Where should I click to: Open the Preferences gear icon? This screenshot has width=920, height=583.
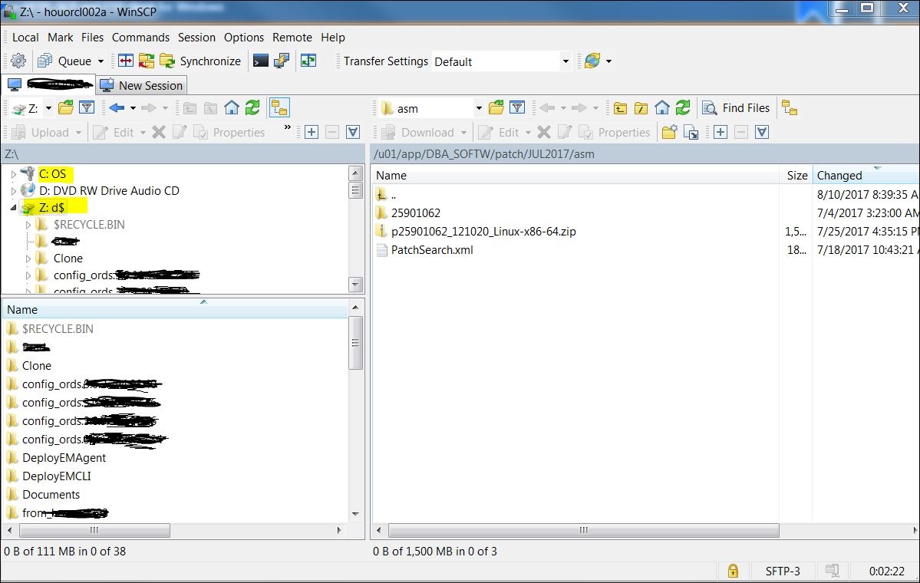[x=18, y=61]
